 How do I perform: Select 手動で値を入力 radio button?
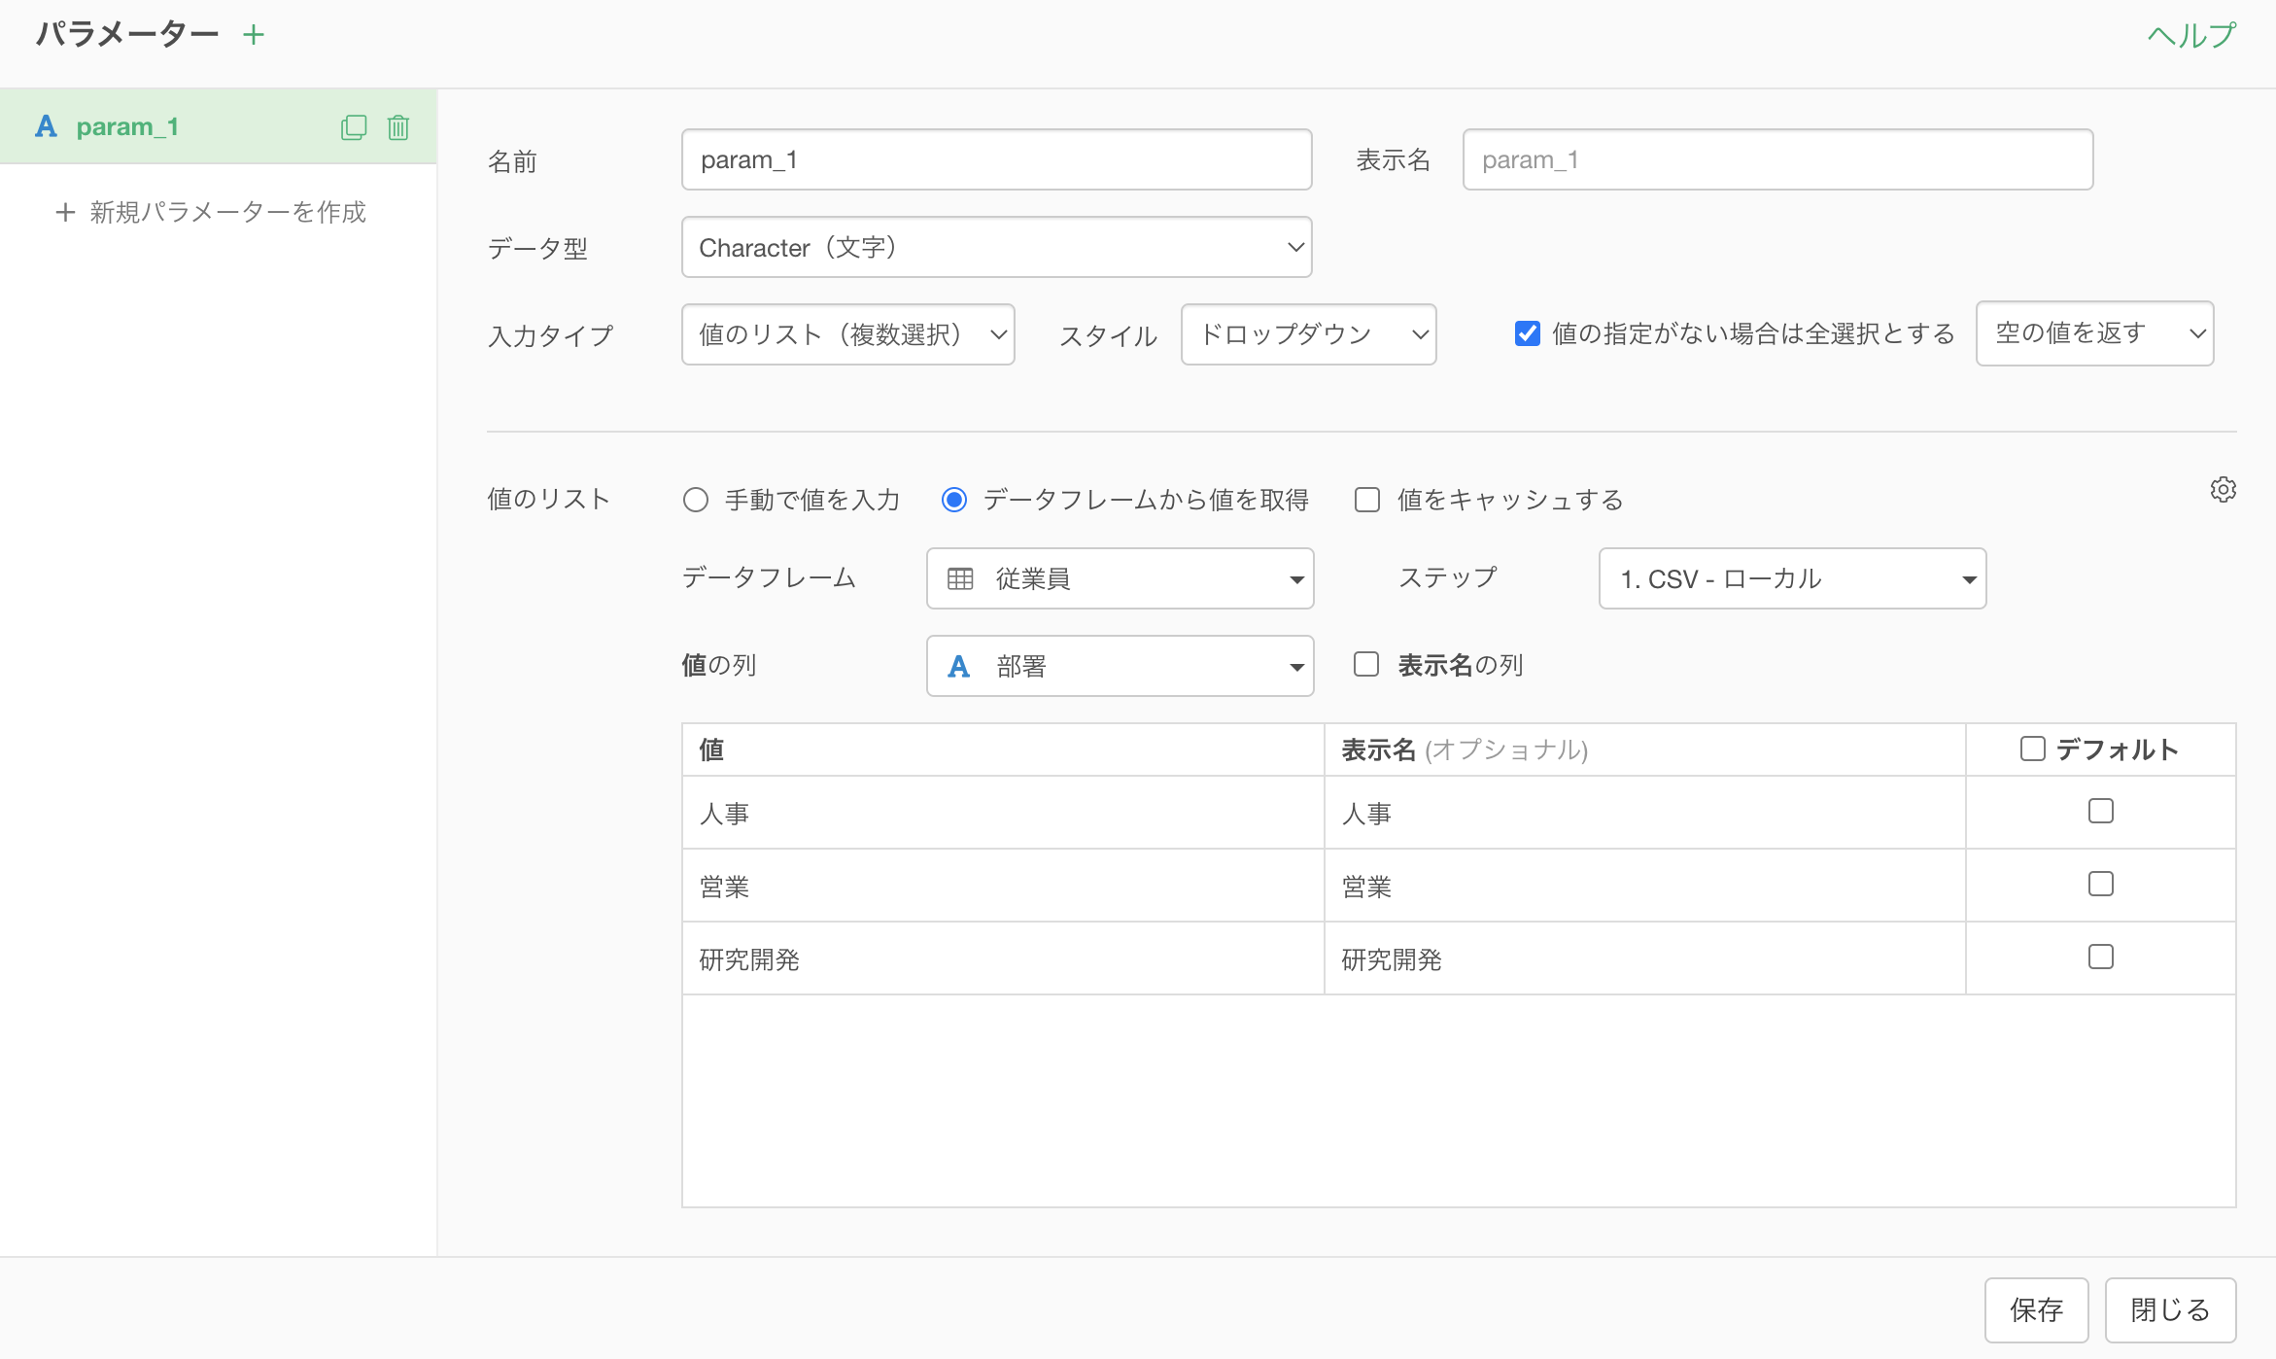tap(696, 500)
